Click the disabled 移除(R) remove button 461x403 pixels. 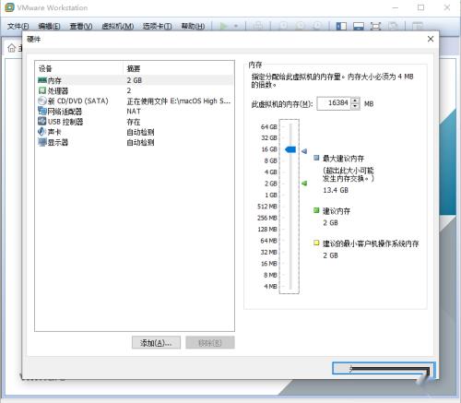[x=210, y=343]
